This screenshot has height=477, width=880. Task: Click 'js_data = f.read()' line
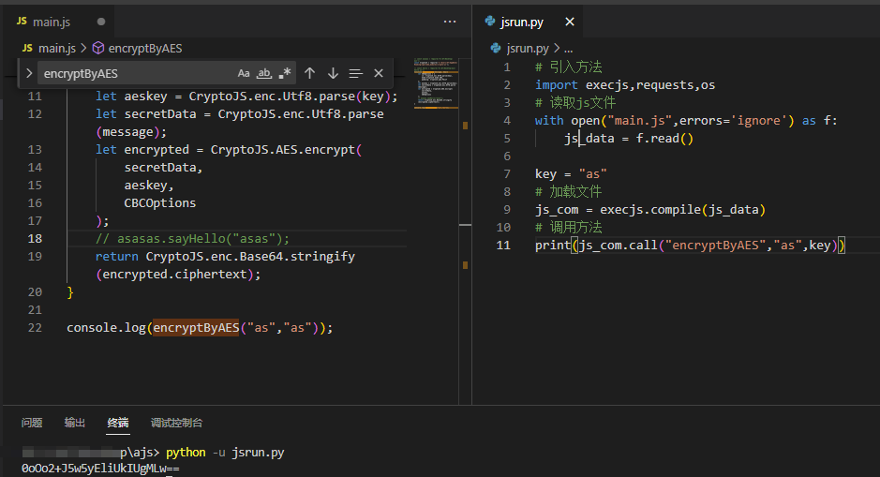(629, 138)
